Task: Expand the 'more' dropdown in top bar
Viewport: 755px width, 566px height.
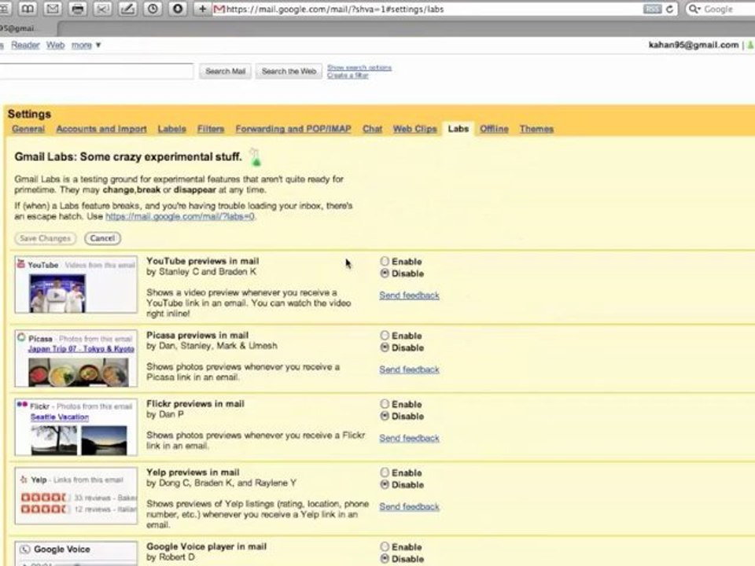Action: click(x=86, y=45)
